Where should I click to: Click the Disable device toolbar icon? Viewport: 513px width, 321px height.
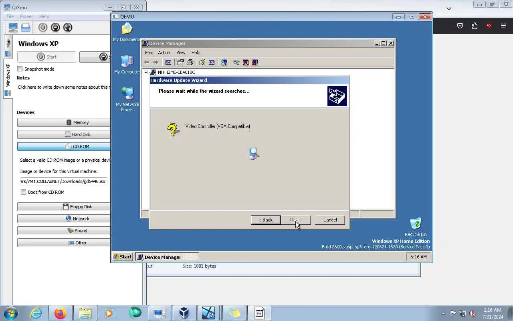[255, 62]
